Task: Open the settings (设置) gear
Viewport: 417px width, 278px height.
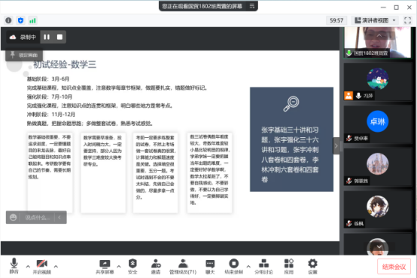Action: (x=312, y=266)
